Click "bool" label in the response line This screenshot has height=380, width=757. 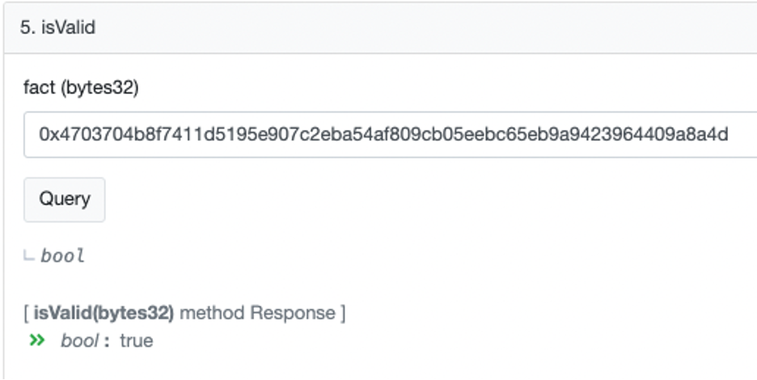pyautogui.click(x=79, y=340)
